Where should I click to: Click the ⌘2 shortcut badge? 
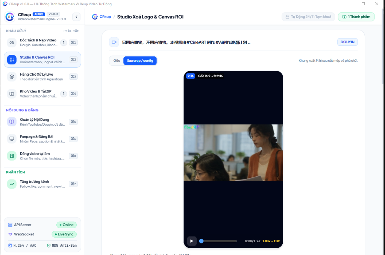coord(73,59)
